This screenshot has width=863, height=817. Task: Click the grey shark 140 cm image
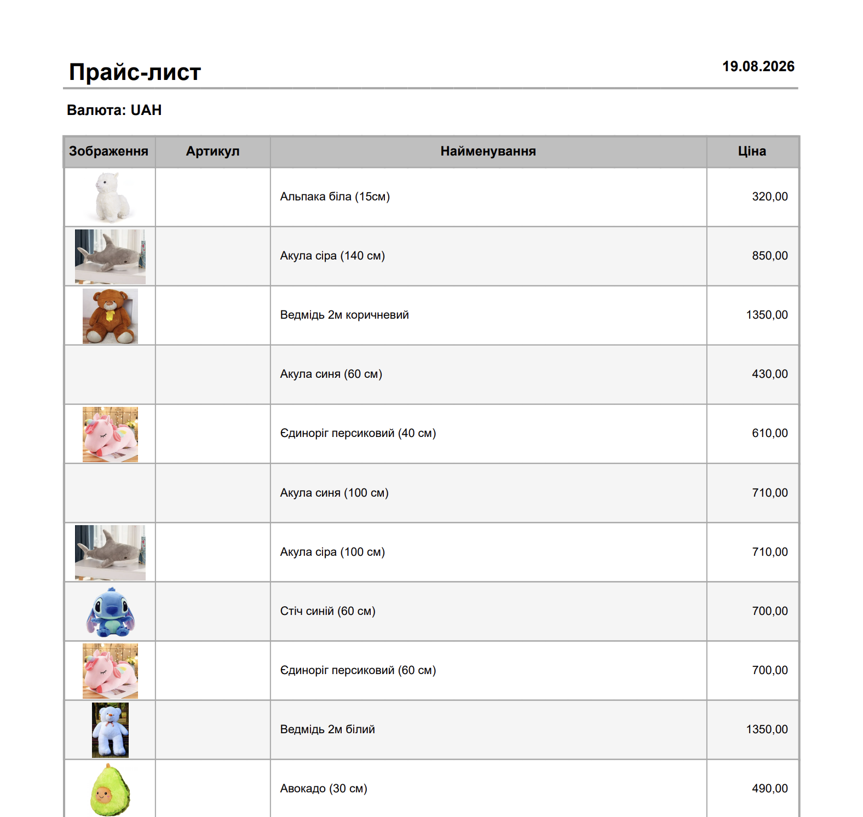(110, 256)
